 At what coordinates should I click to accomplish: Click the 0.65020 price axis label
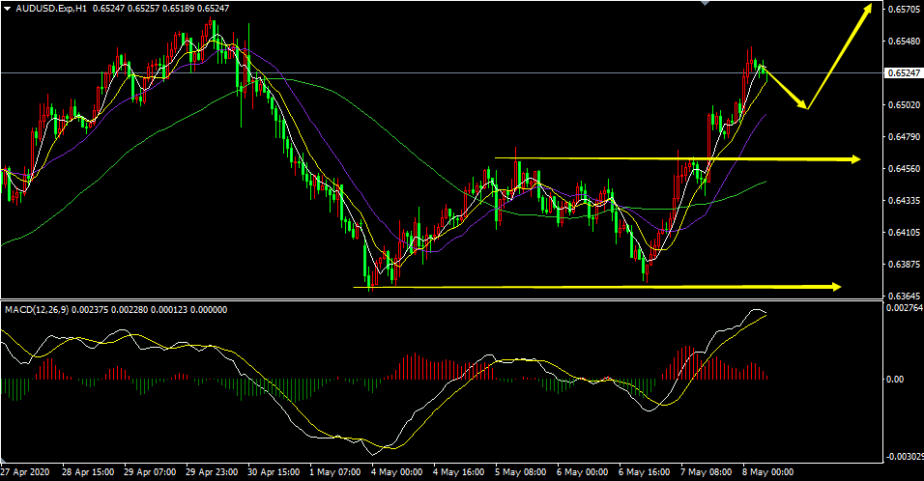coord(905,104)
